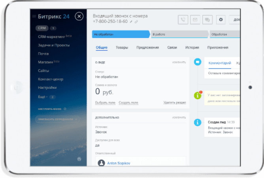The image size is (264, 178).
Task: Click the да value under Доступен для всех
Action: point(97,145)
